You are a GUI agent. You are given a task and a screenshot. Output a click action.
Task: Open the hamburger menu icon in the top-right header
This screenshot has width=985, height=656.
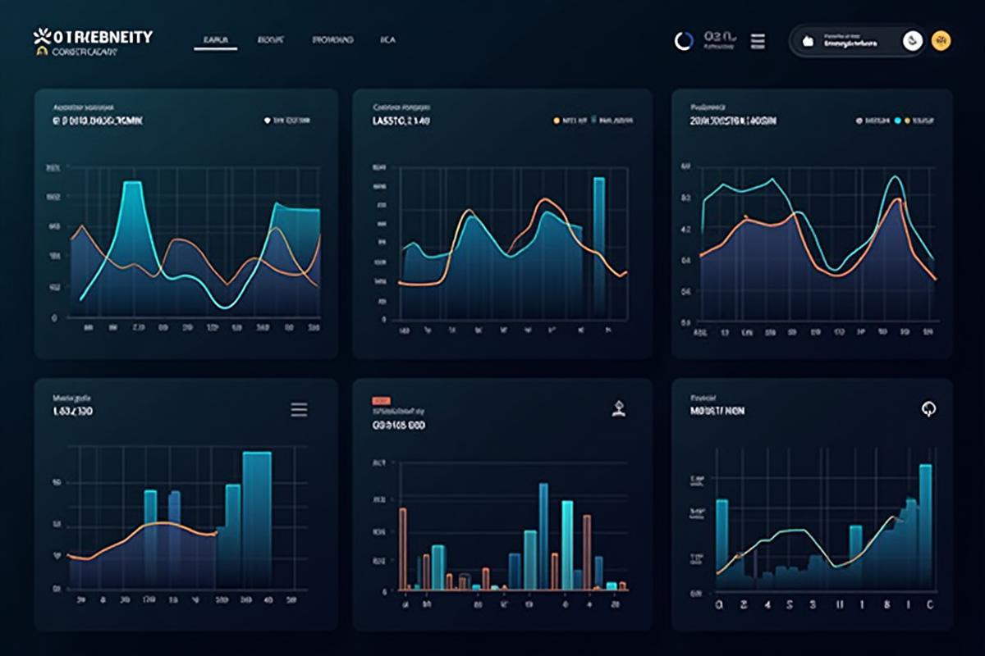pyautogui.click(x=758, y=40)
